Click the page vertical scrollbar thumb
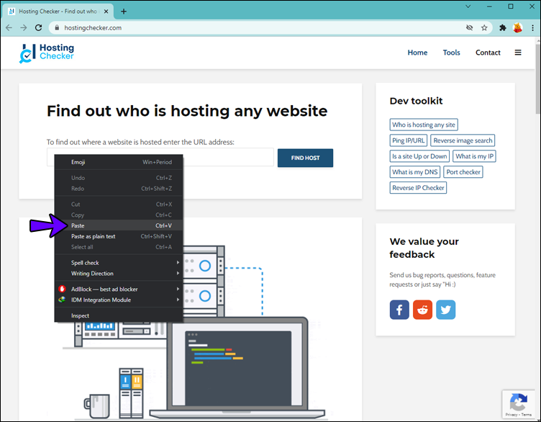The width and height of the screenshot is (541, 422). coord(537,78)
